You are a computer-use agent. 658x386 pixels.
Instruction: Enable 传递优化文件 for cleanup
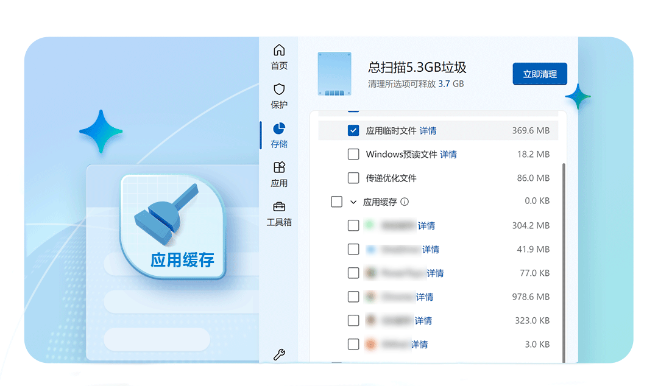[x=353, y=178]
